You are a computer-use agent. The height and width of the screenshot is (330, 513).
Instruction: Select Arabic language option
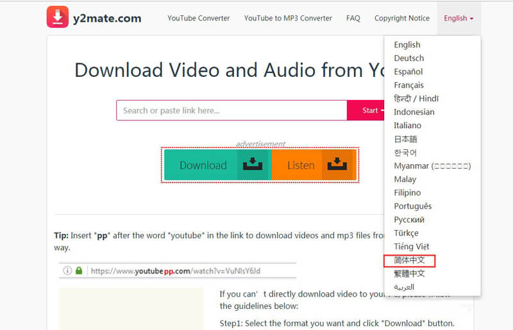(404, 287)
